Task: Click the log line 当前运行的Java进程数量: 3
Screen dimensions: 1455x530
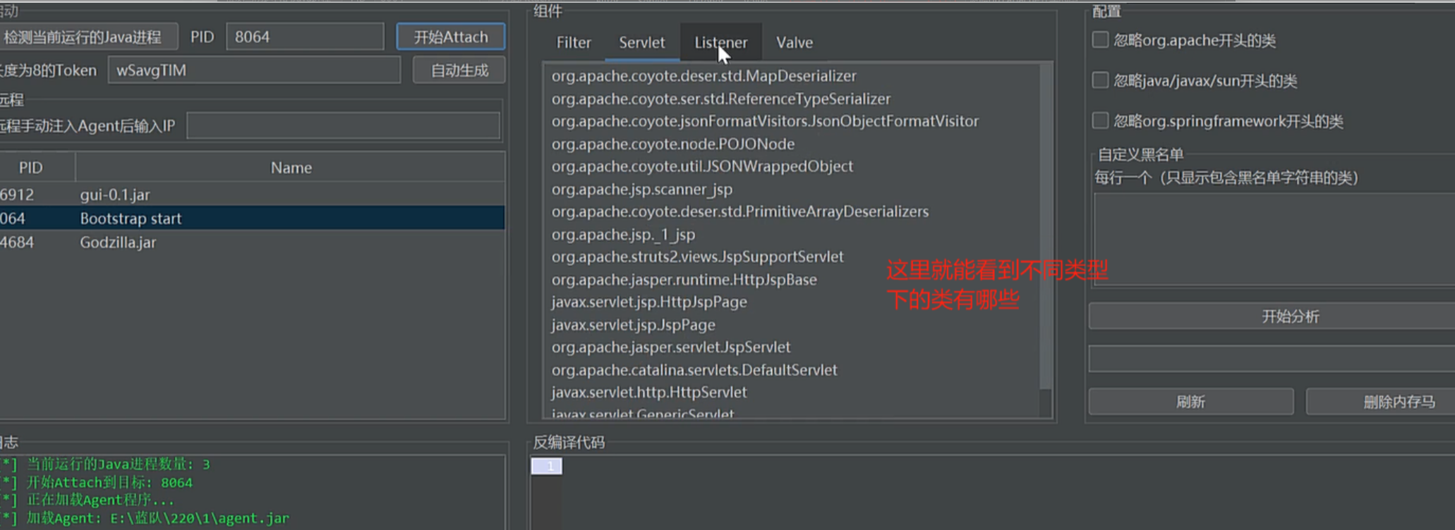Action: pos(118,464)
